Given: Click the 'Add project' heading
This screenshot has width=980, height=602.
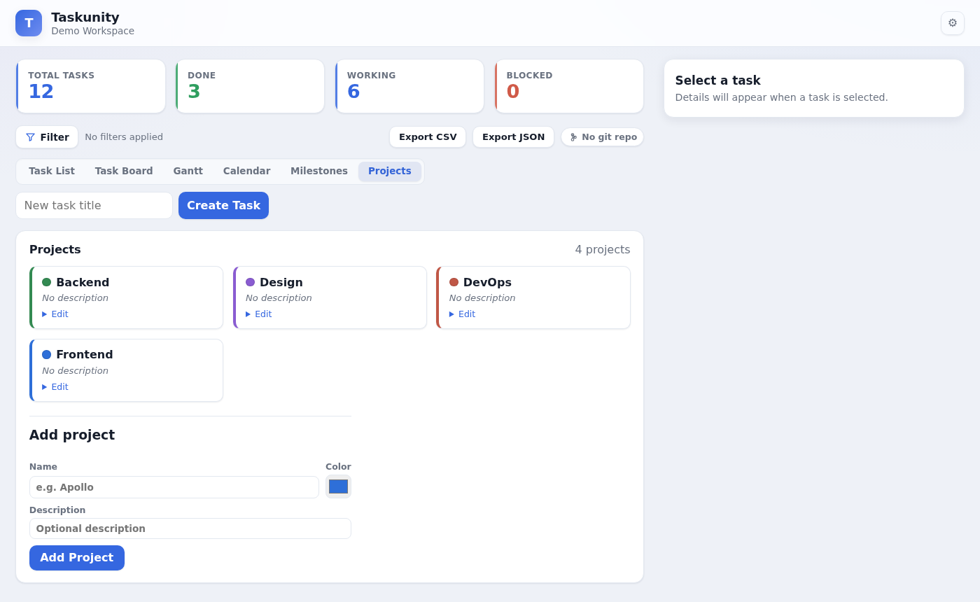Looking at the screenshot, I should (x=72, y=435).
